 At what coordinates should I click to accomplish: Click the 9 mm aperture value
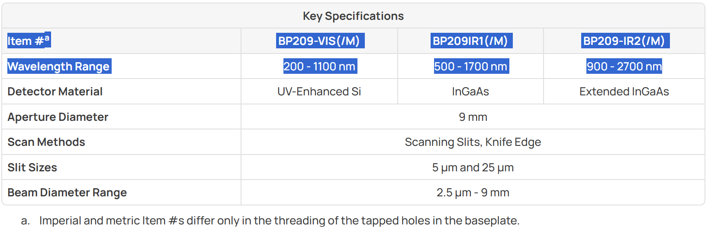(473, 117)
